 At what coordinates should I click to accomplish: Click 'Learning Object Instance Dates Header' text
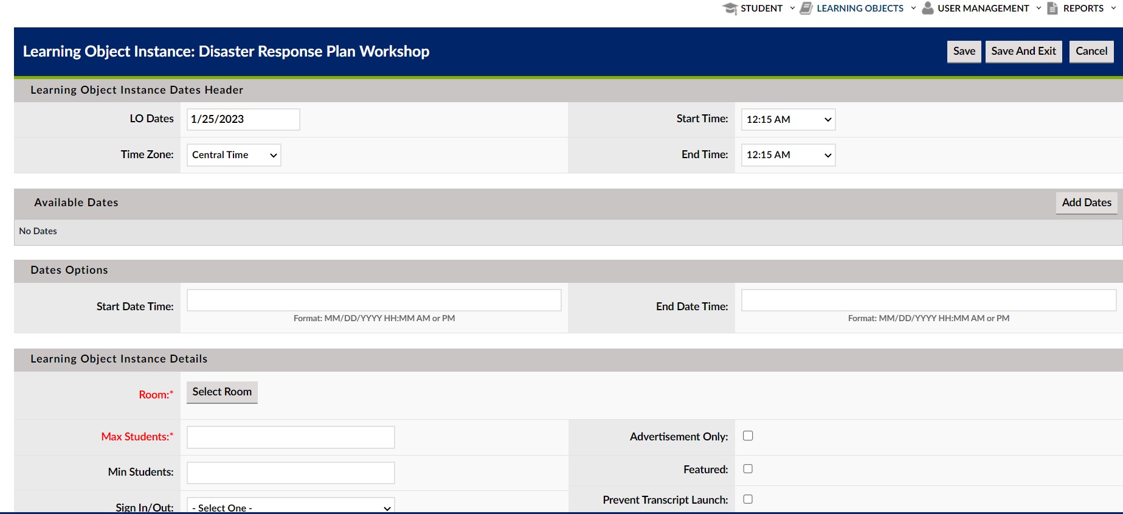point(137,90)
